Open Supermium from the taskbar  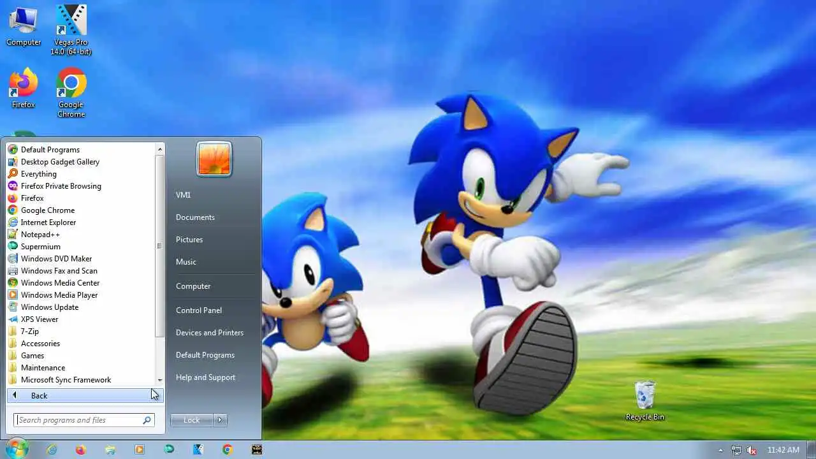click(x=169, y=449)
